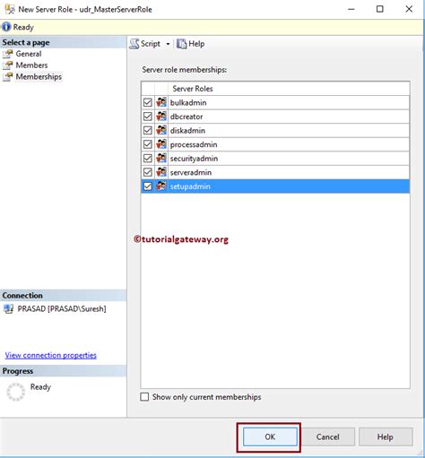
Task: Open the Script dropdown arrow
Action: coord(168,44)
